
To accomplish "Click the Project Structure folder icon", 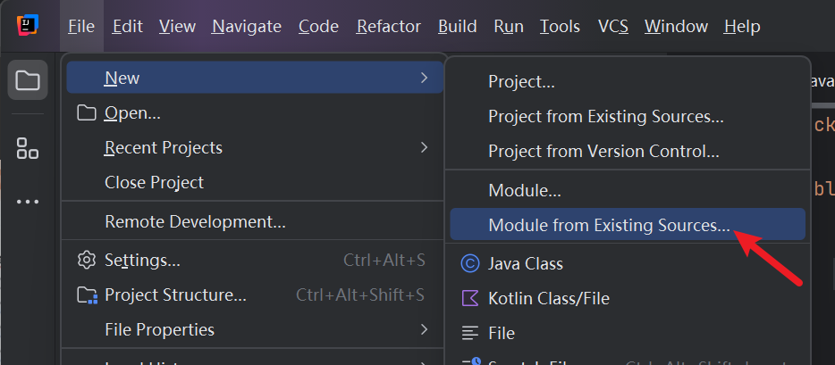I will [x=86, y=295].
